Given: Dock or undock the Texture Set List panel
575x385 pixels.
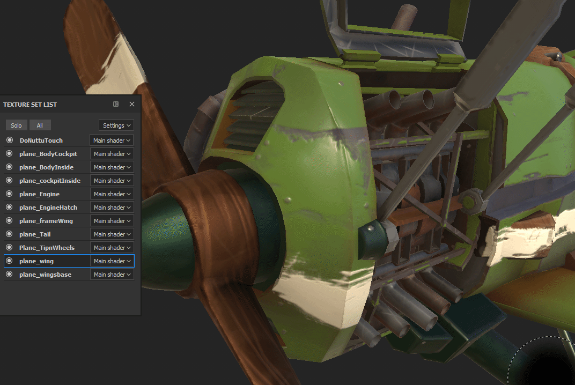Looking at the screenshot, I should (x=116, y=104).
